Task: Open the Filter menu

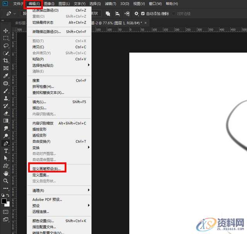Action: point(110,3)
